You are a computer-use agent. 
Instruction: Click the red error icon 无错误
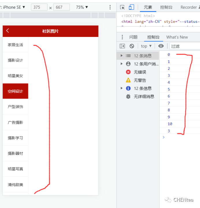[128, 72]
